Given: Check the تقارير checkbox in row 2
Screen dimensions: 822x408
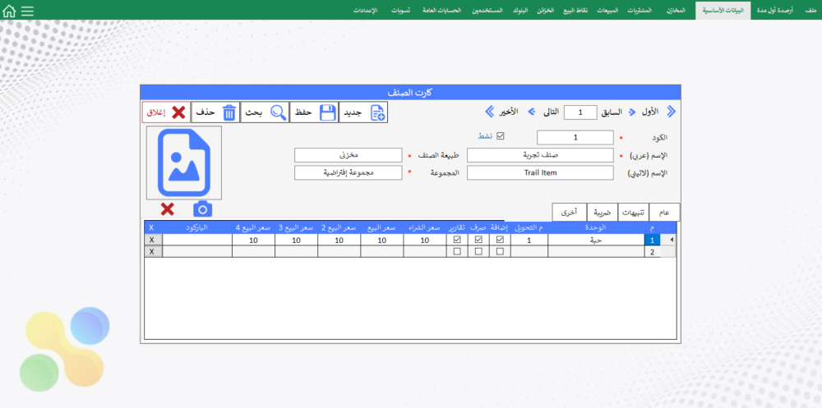Looking at the screenshot, I should click(x=457, y=252).
